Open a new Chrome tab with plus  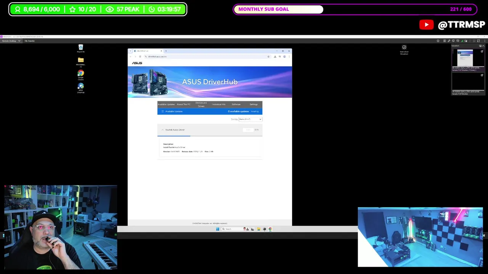[x=166, y=51]
